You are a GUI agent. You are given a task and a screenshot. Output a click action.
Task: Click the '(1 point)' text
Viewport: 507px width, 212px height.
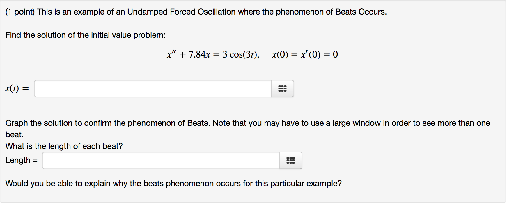pyautogui.click(x=20, y=12)
